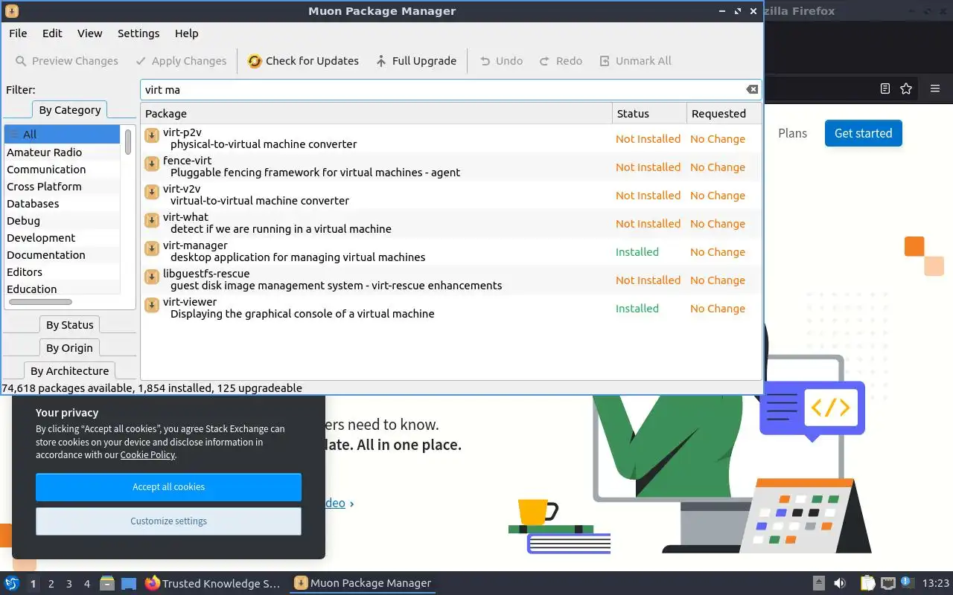Viewport: 953px width, 595px height.
Task: Click the virt-v2v package icon
Action: tap(152, 191)
